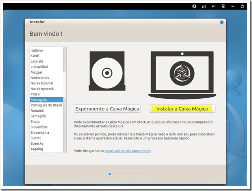Viewport: 252px width, 191px height.
Task: Select Norsk nynorsk language
Action: 46,89
